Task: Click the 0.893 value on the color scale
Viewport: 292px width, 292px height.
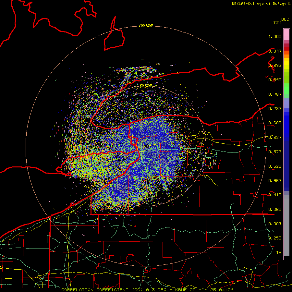Action: pos(275,65)
